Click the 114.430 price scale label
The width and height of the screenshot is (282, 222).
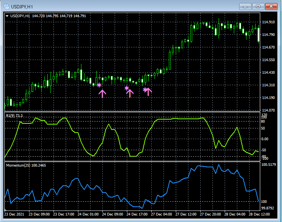coord(268,72)
